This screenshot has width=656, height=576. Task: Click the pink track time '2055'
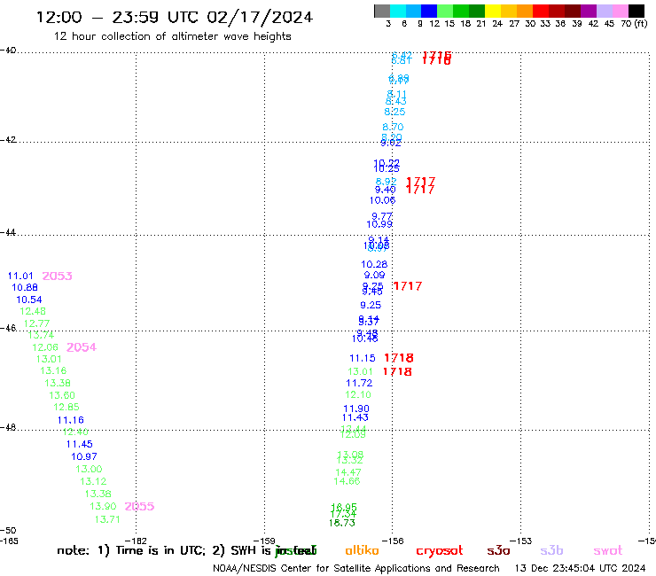139,507
